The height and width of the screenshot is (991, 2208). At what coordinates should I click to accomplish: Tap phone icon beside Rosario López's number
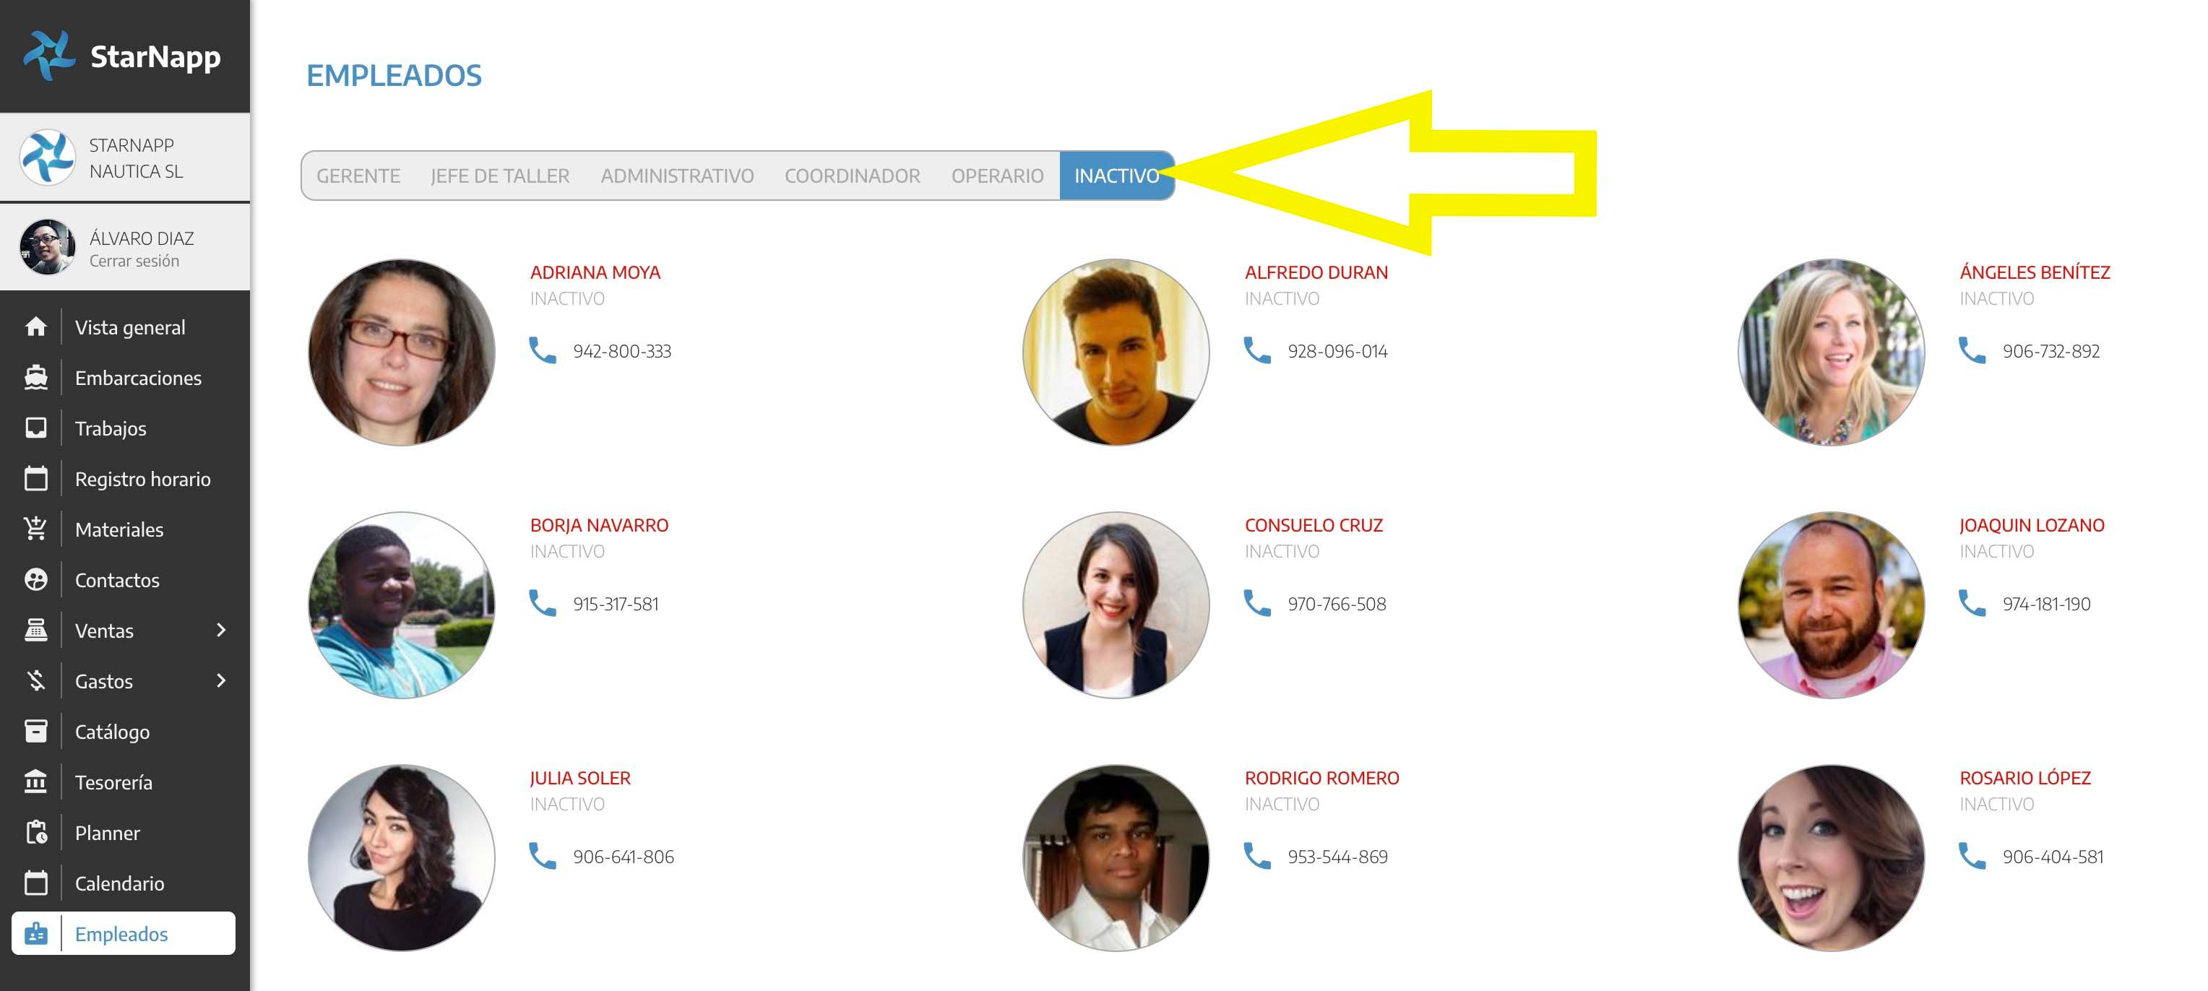pos(1972,856)
